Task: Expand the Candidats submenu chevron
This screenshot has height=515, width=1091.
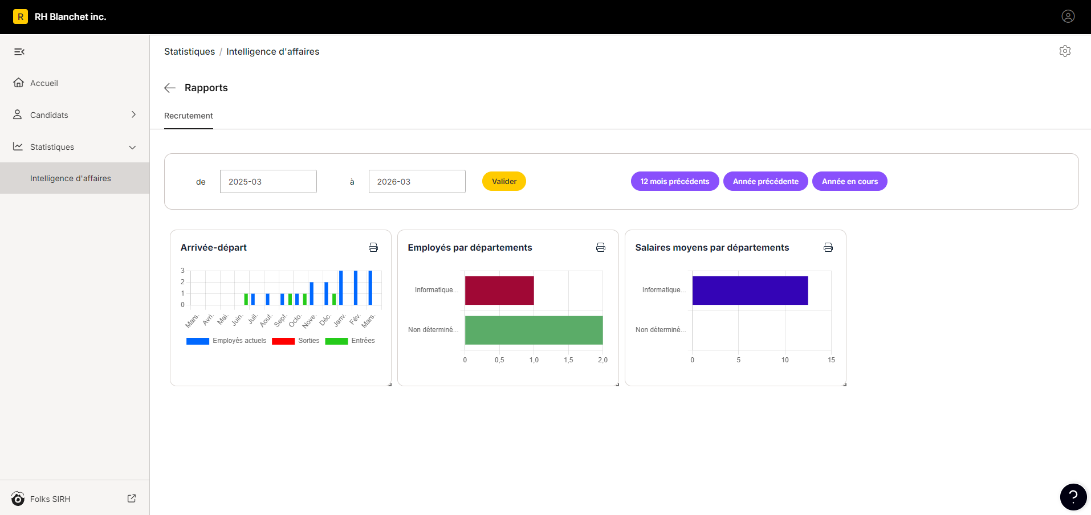Action: [133, 115]
